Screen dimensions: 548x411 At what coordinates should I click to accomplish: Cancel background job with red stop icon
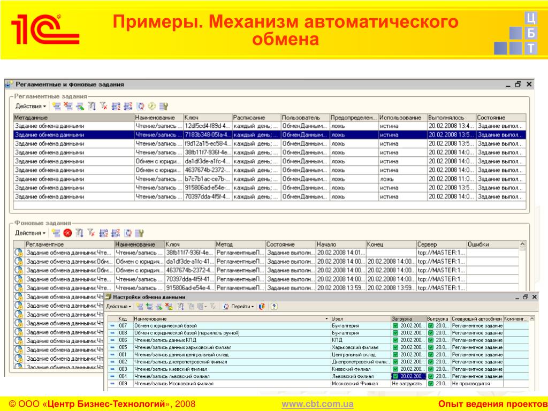click(68, 233)
